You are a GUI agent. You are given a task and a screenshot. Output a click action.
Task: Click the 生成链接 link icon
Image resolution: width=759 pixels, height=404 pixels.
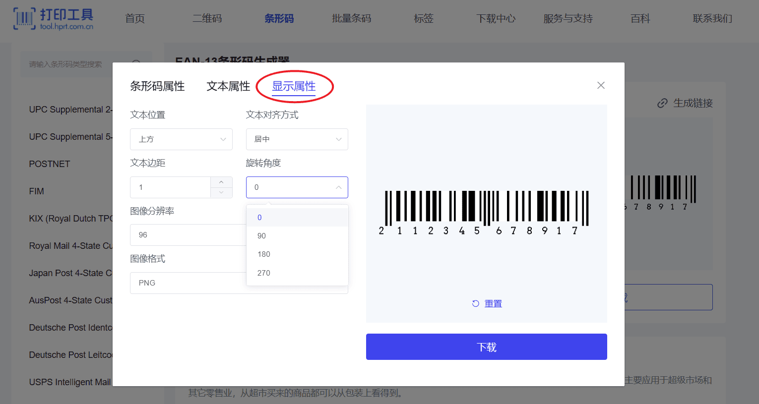[x=662, y=103]
